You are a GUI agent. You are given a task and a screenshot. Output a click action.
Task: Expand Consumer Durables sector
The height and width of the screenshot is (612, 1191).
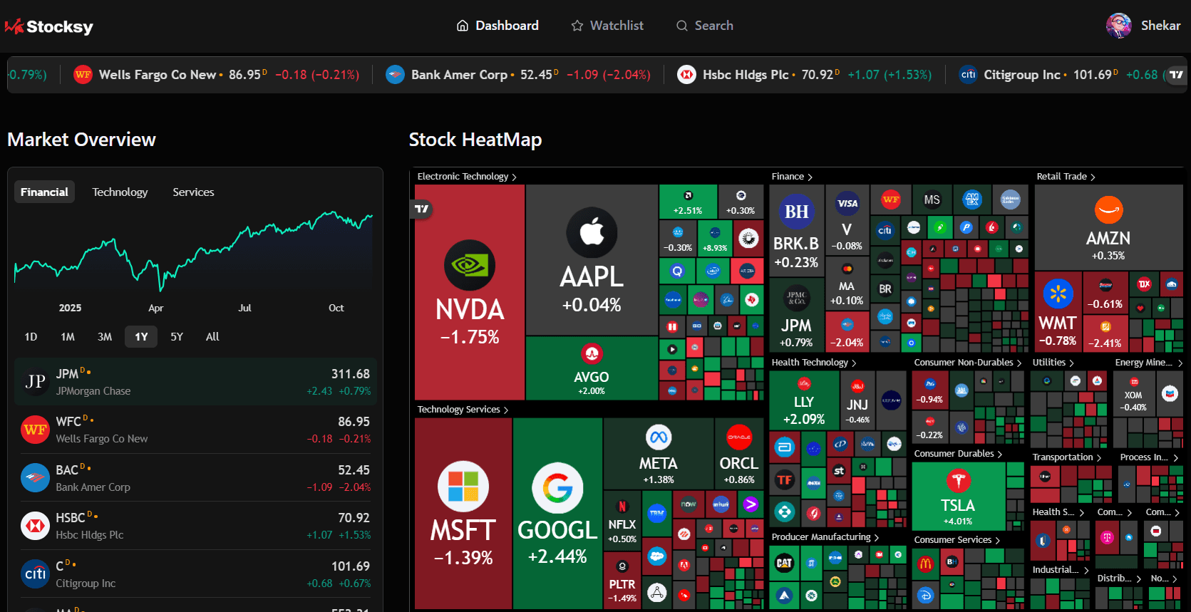point(958,454)
